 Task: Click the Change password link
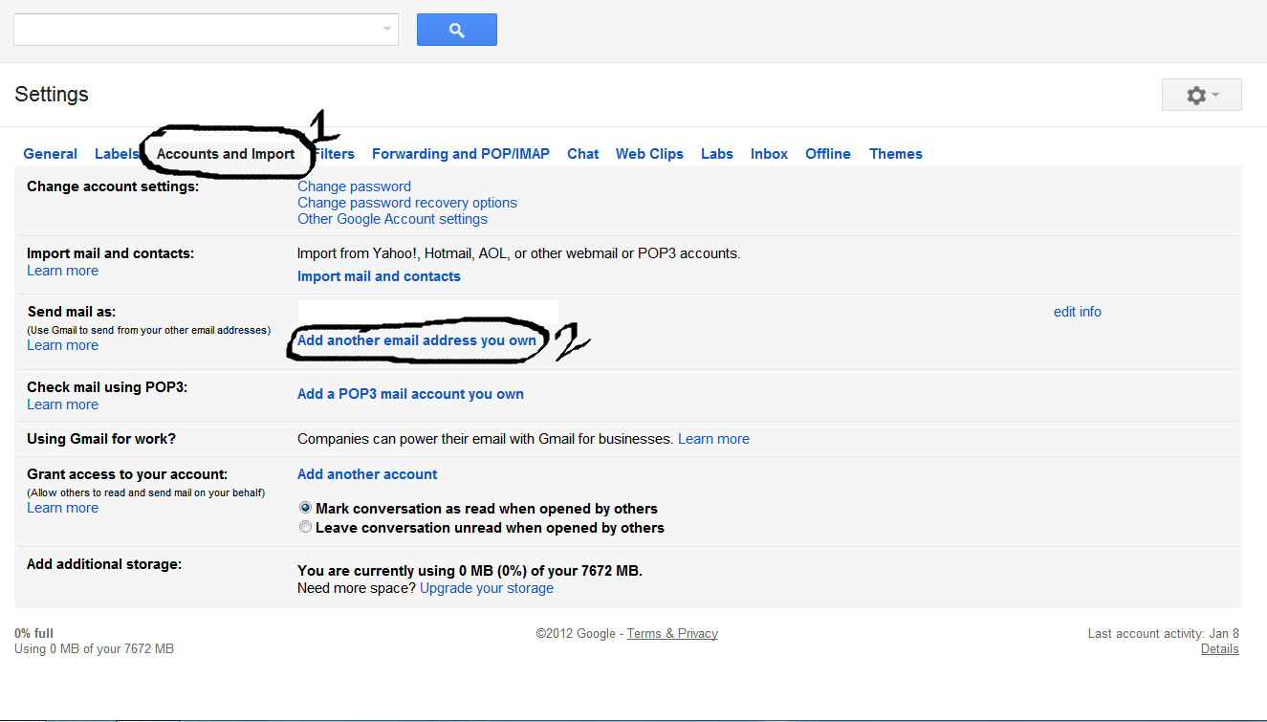354,186
